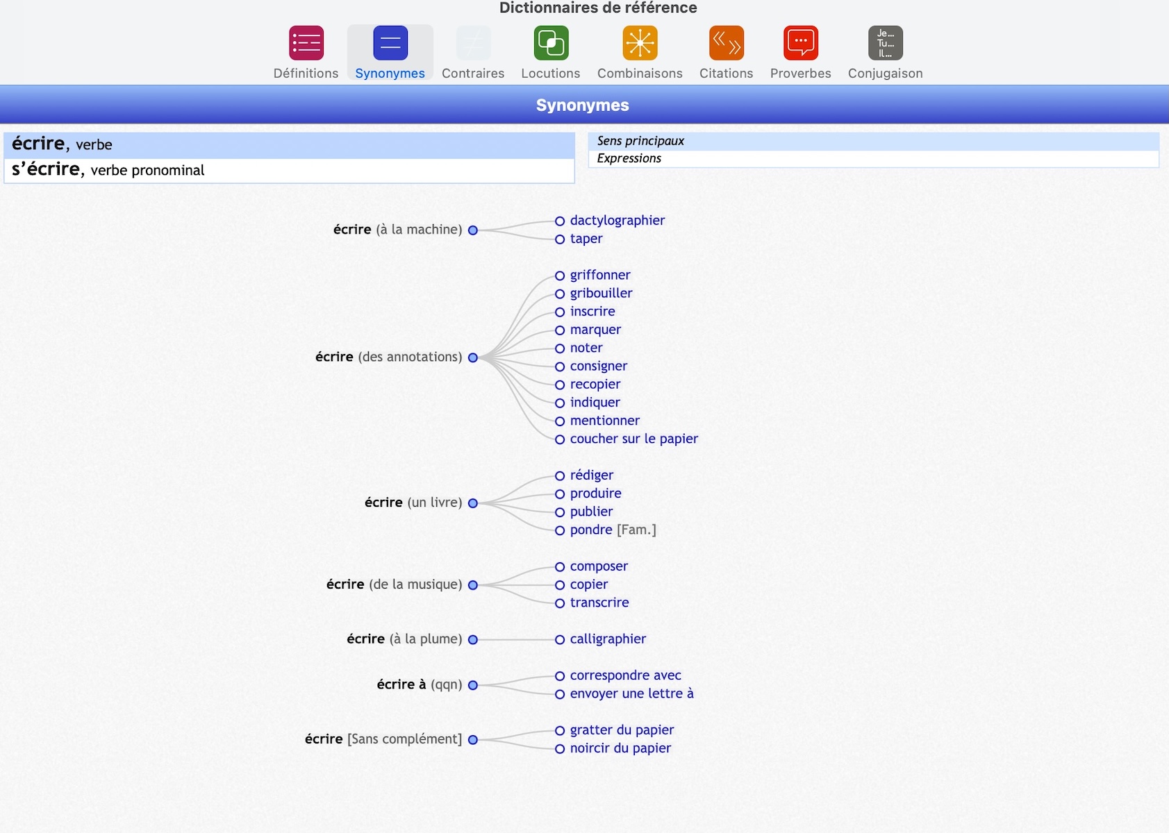Click the node beside "écrire (des annotations)"

click(473, 357)
